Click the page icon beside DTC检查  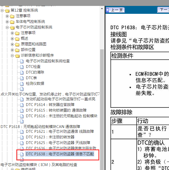coord(22,67)
